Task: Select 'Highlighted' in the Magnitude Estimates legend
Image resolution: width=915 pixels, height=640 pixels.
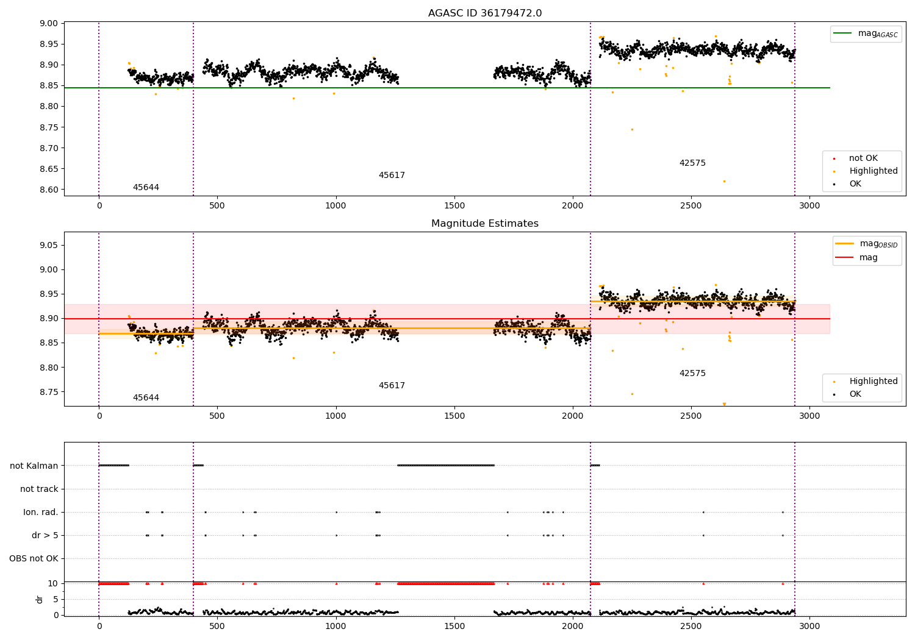Action: (873, 382)
